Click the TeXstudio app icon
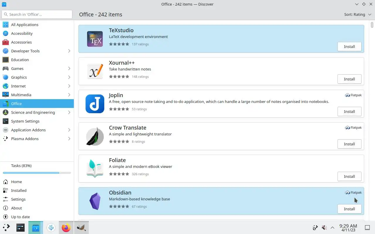The height and width of the screenshot is (234, 375). [x=95, y=39]
